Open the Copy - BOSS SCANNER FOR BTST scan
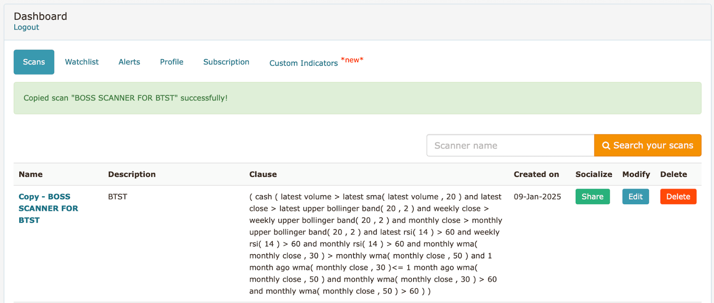Image resolution: width=714 pixels, height=303 pixels. [48, 208]
